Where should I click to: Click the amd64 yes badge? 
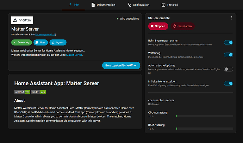[38, 92]
